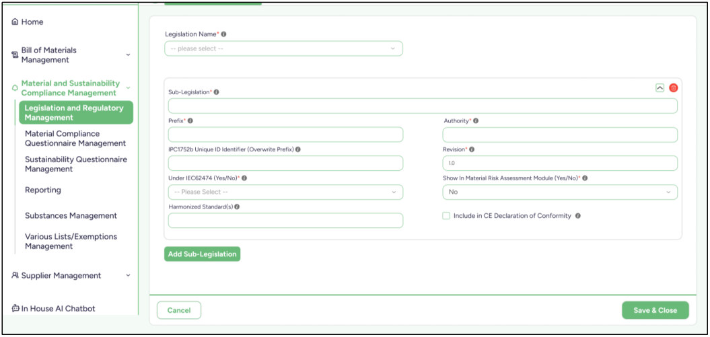Expand Bill of Materials Management chevron
710x337 pixels.
point(128,54)
